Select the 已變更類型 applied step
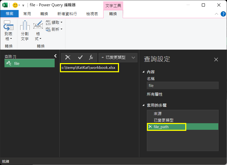 (163, 120)
